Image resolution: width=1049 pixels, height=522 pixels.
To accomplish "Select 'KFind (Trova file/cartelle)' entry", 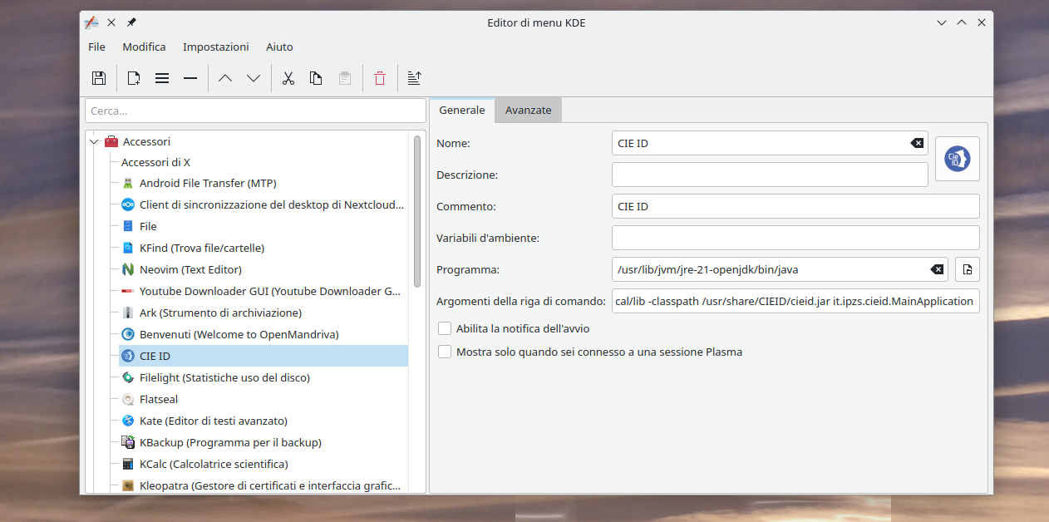I will [202, 248].
